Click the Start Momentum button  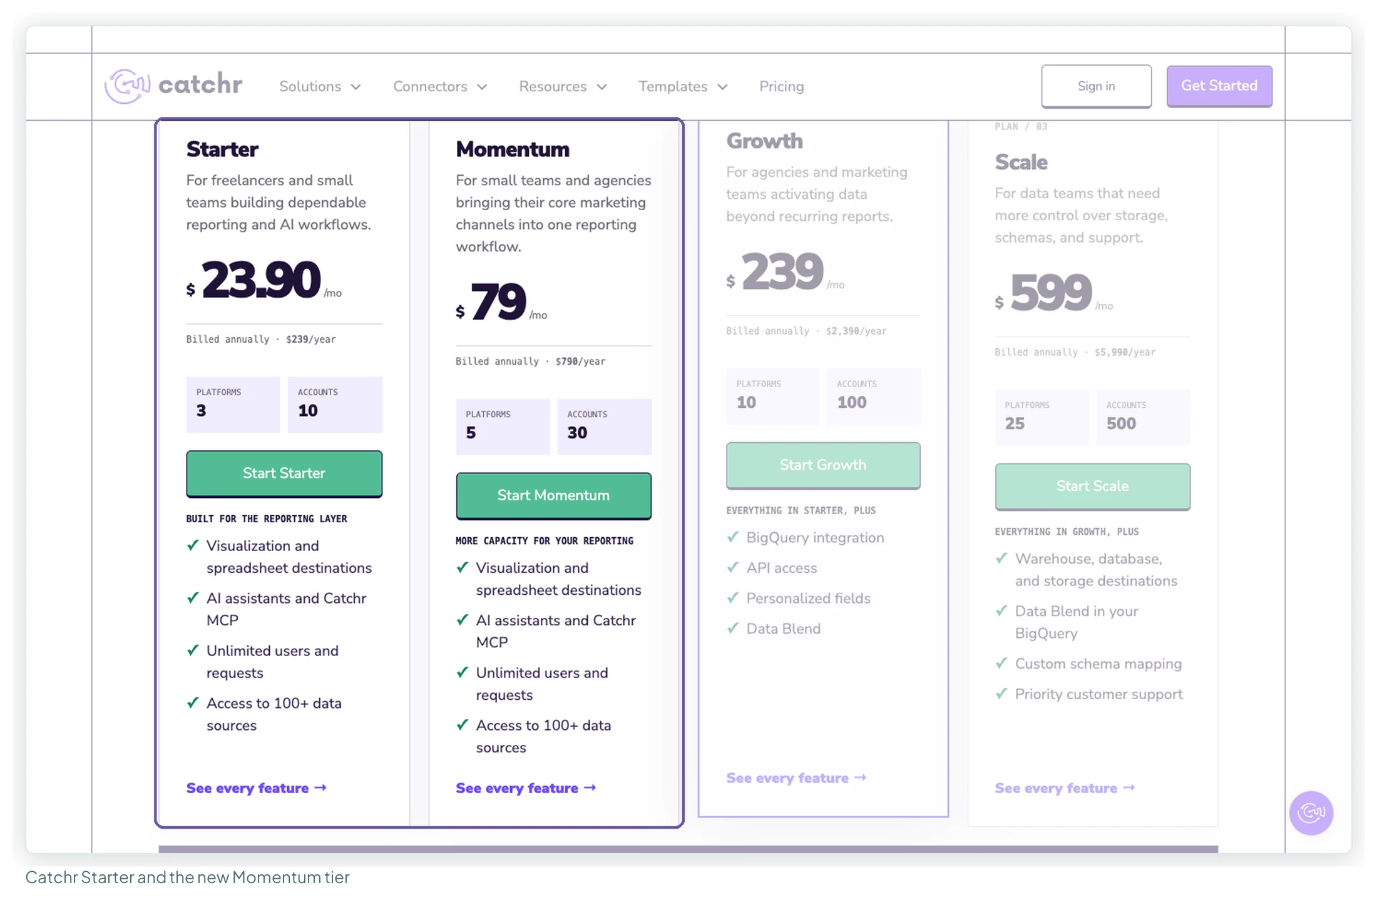pyautogui.click(x=553, y=495)
